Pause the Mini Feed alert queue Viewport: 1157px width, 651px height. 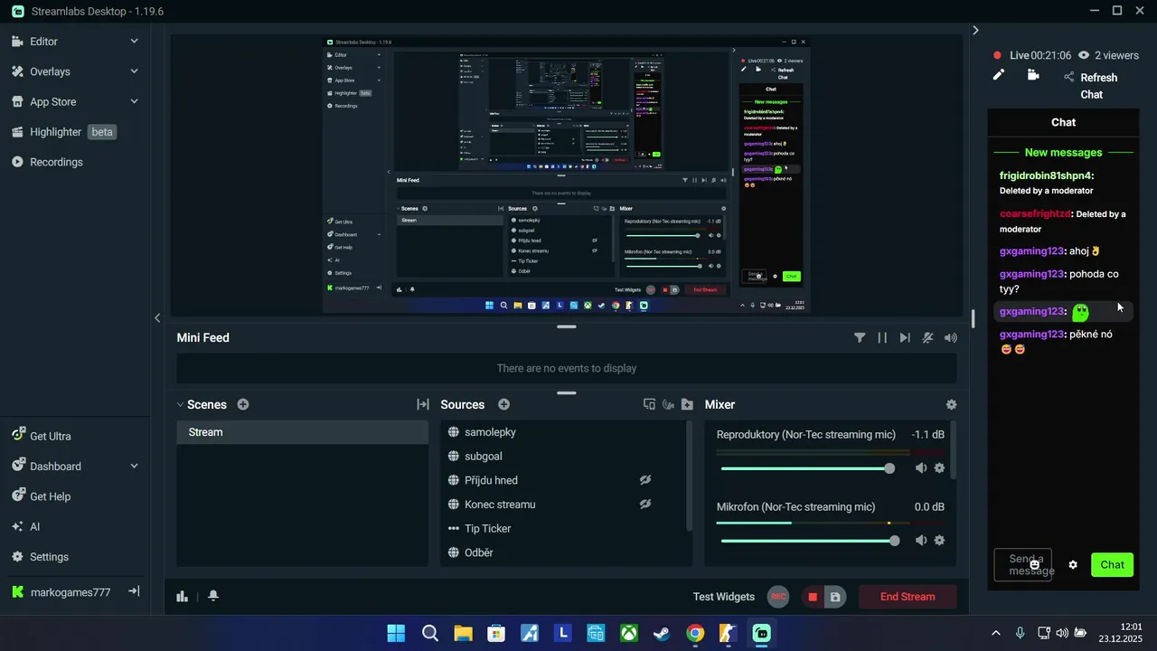point(882,337)
